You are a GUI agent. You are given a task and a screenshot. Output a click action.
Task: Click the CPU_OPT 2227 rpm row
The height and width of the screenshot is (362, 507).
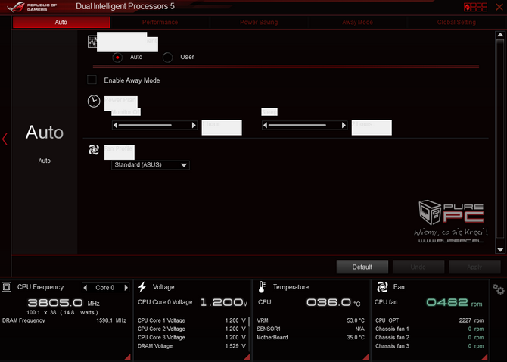[429, 320]
